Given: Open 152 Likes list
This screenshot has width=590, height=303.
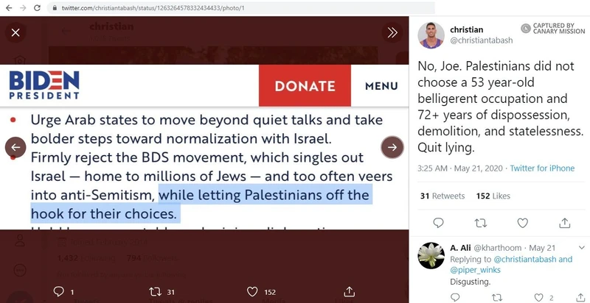Looking at the screenshot, I should pos(493,196).
